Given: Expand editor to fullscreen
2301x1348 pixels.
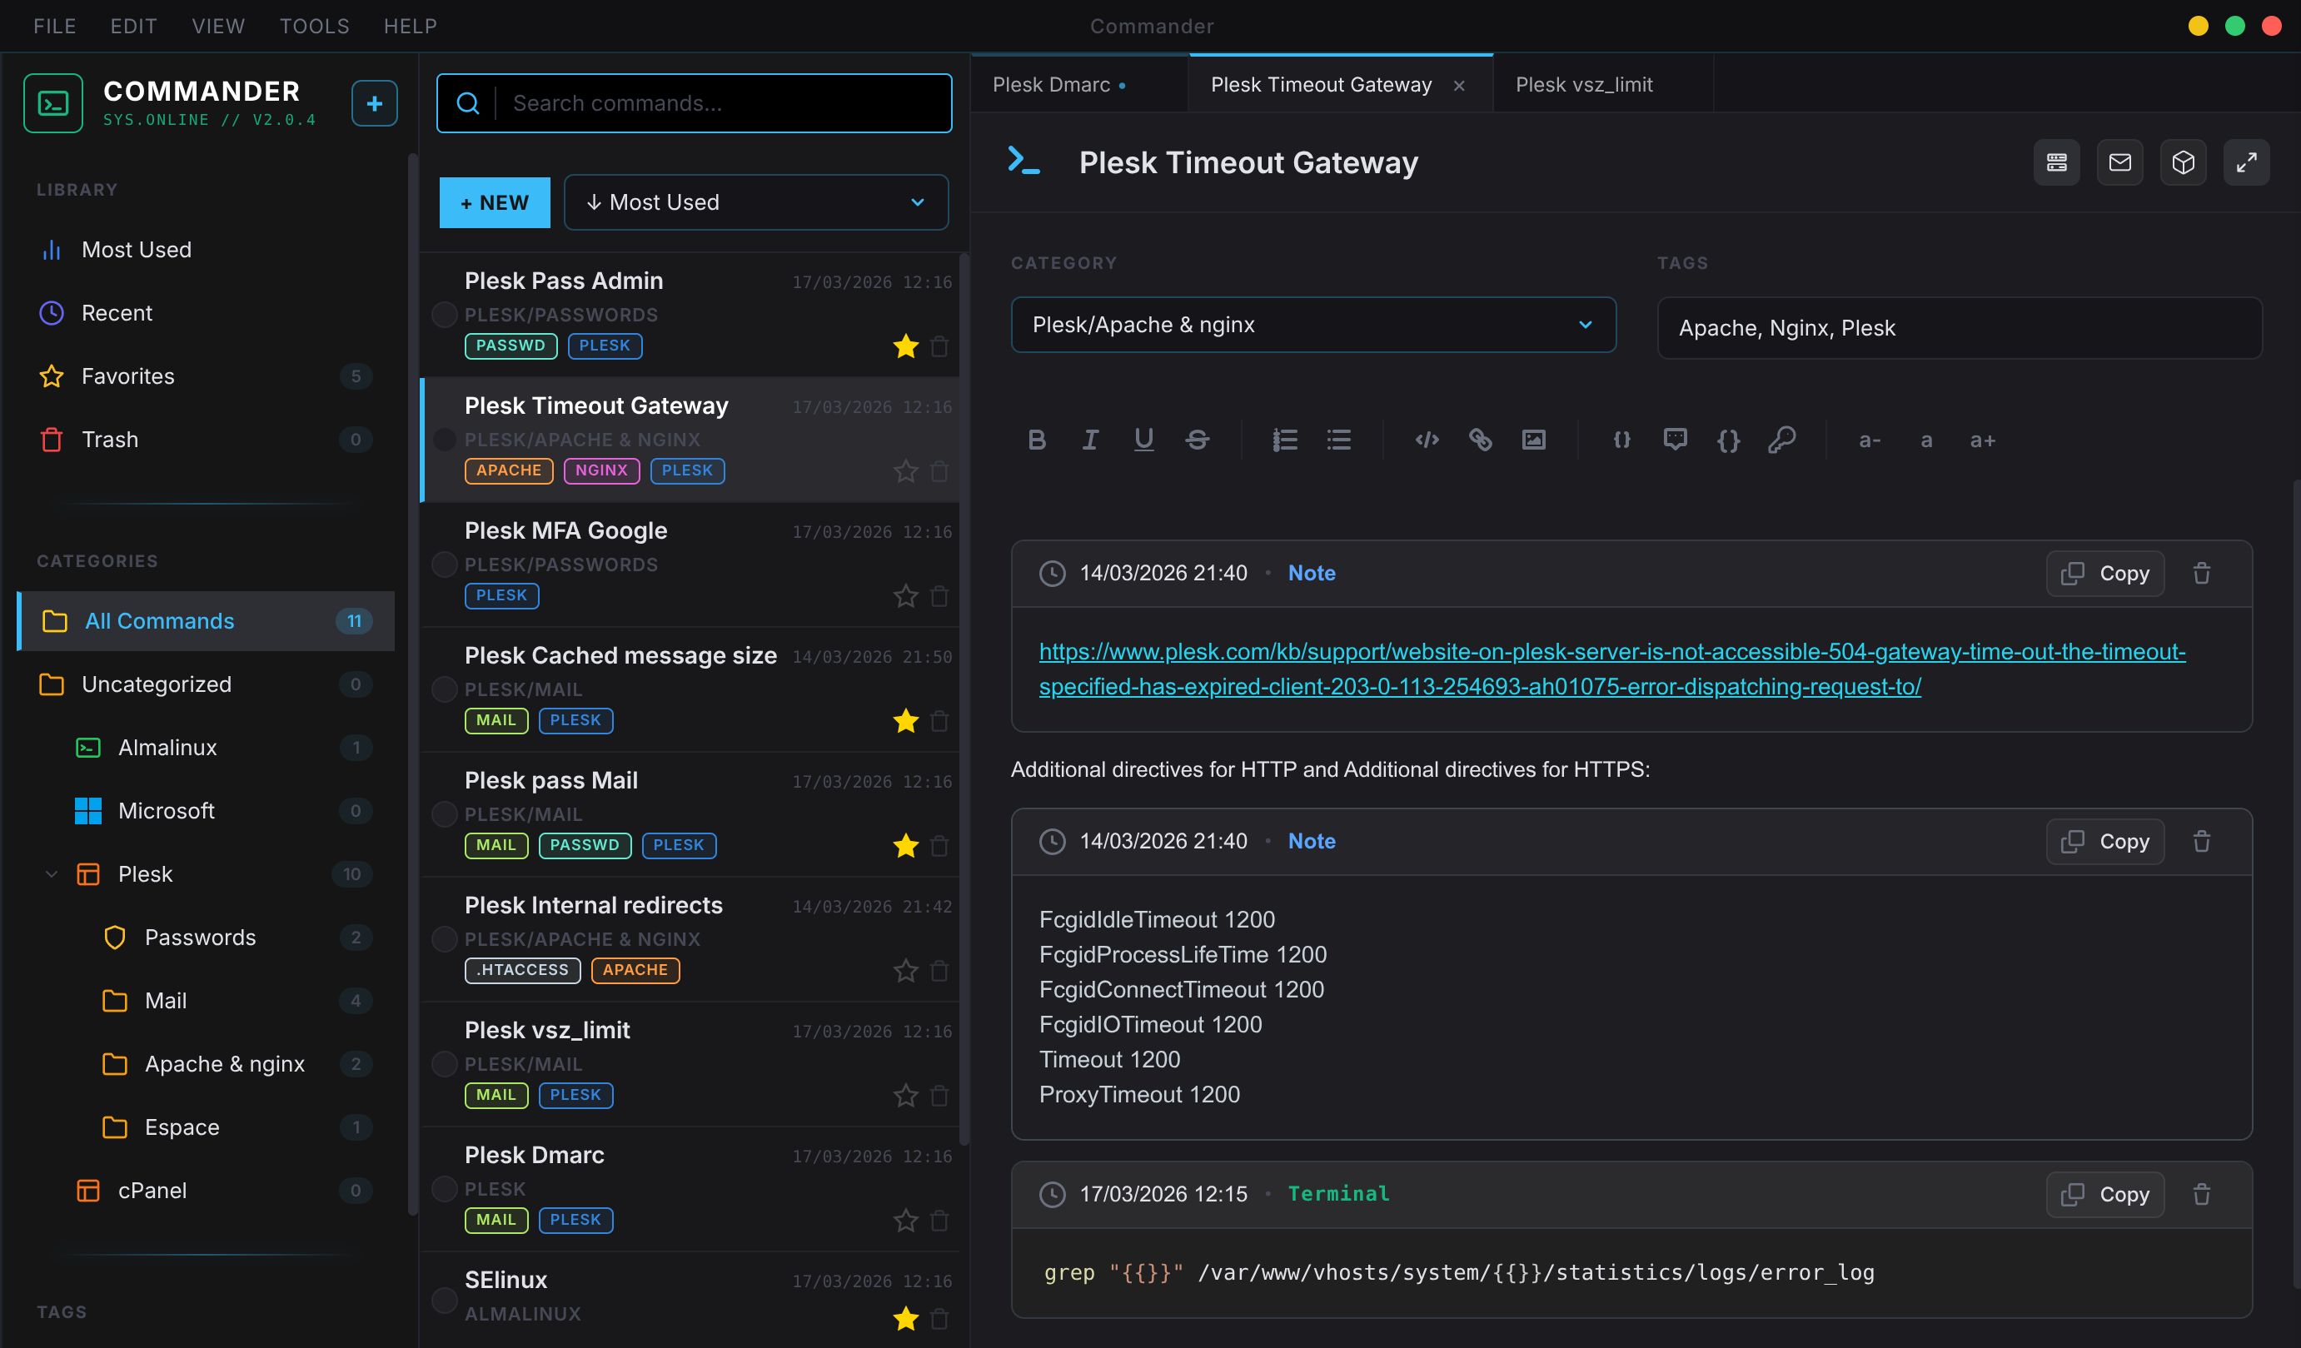Looking at the screenshot, I should point(2246,162).
